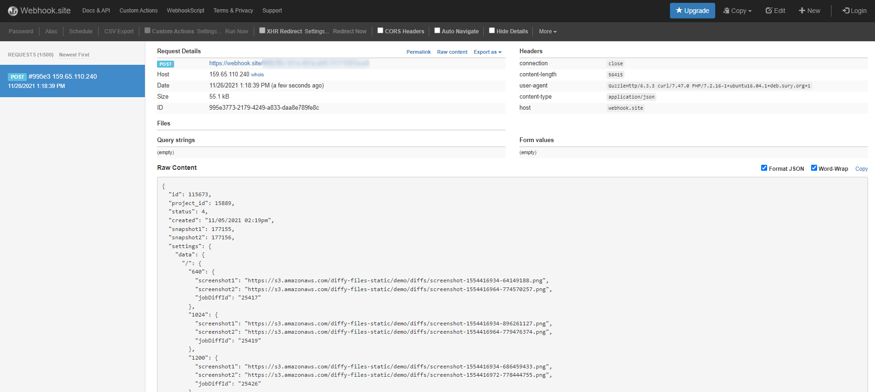Click the webhook.site request URL
Screen dimensions: 875x392
pyautogui.click(x=289, y=63)
